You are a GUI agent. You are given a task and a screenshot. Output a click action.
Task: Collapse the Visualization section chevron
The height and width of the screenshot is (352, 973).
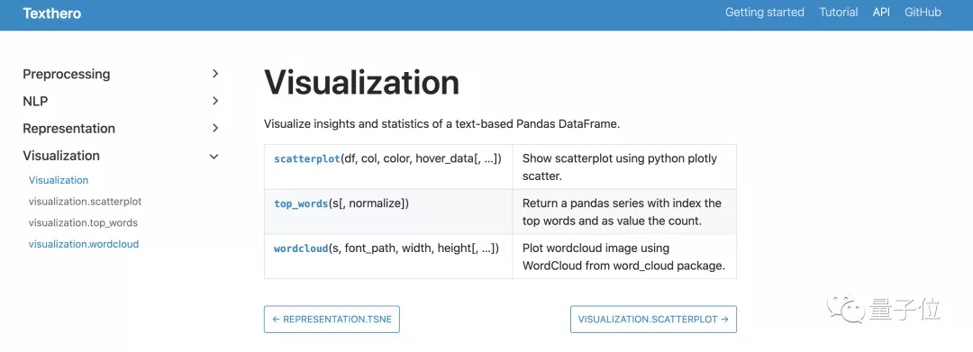click(x=214, y=156)
